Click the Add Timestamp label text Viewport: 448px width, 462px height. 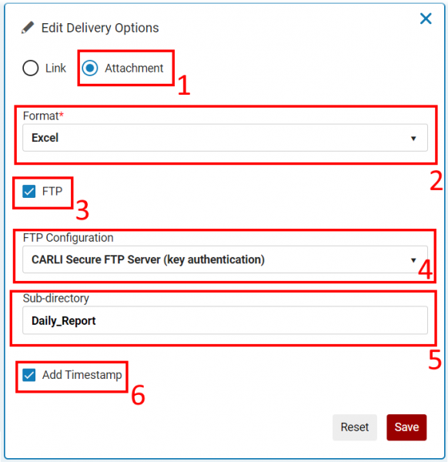point(82,375)
